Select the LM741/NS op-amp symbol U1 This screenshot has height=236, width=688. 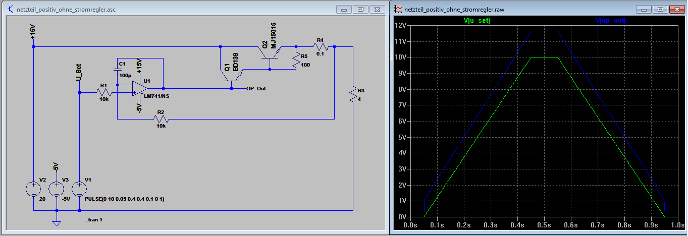pyautogui.click(x=137, y=88)
